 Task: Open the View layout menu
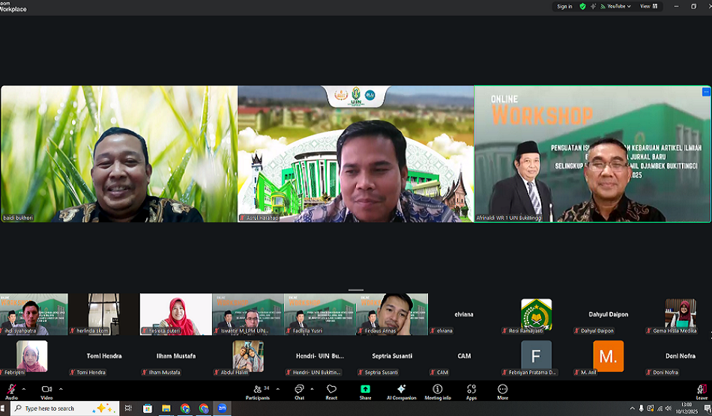[648, 6]
